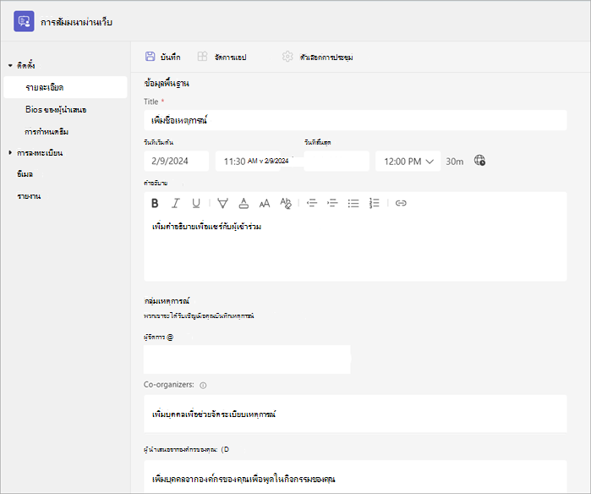Toggle italic formatting
The image size is (591, 494).
coord(175,203)
